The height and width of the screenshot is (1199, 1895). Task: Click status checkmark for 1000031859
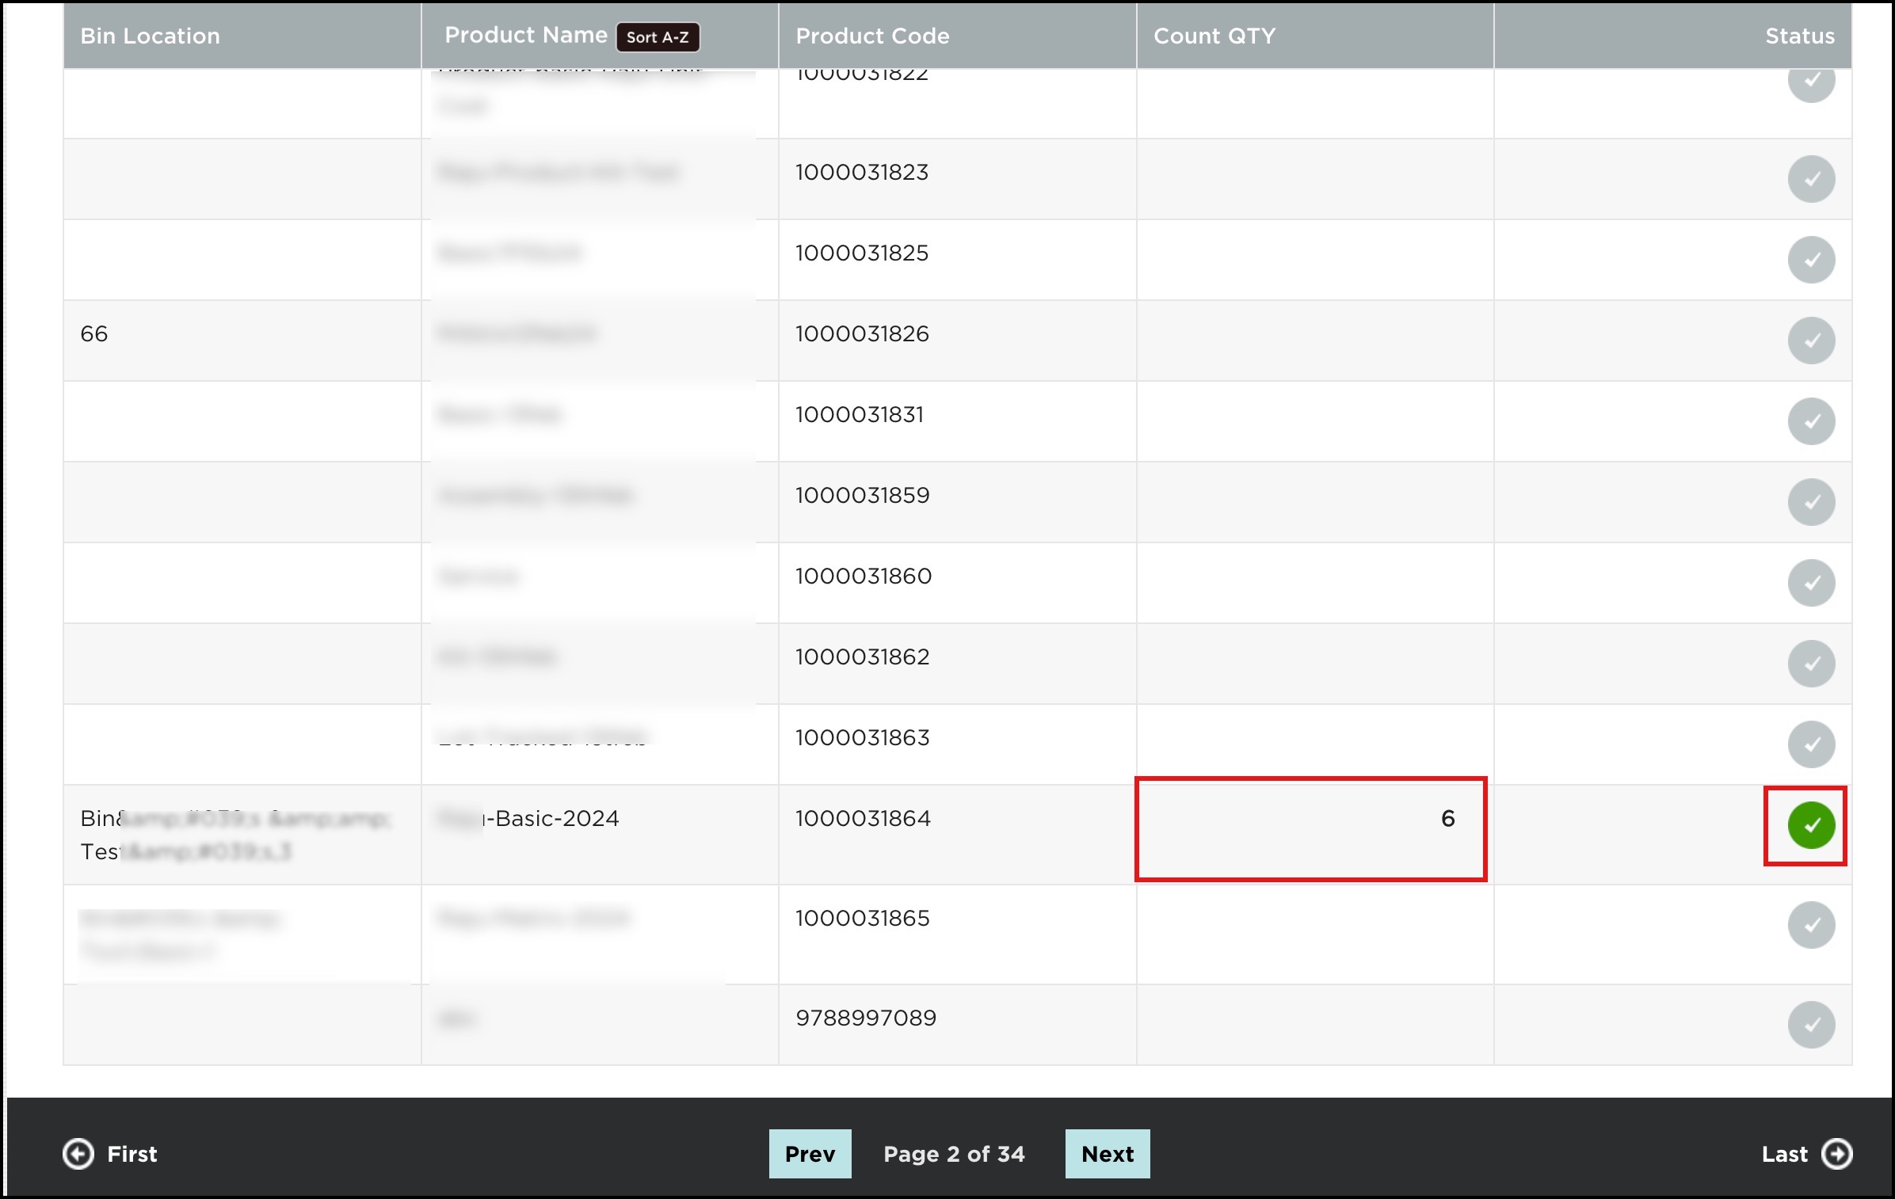pyautogui.click(x=1811, y=502)
